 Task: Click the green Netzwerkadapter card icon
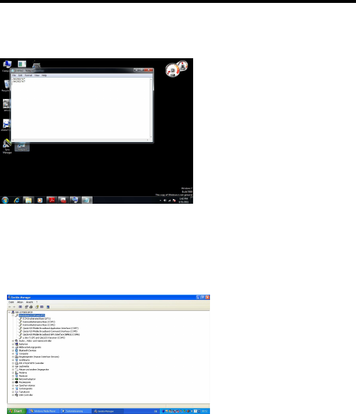coord(17,379)
